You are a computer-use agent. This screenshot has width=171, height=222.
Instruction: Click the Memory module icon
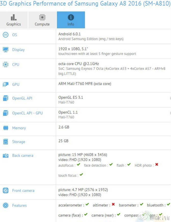(x=6, y=128)
